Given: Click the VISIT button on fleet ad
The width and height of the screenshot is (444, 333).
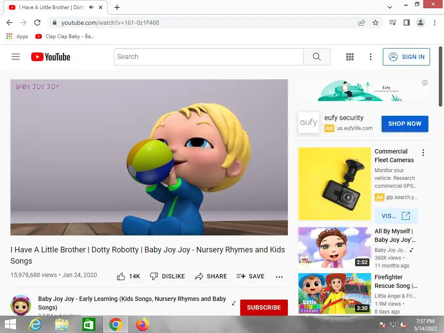Looking at the screenshot, I should coord(396,216).
